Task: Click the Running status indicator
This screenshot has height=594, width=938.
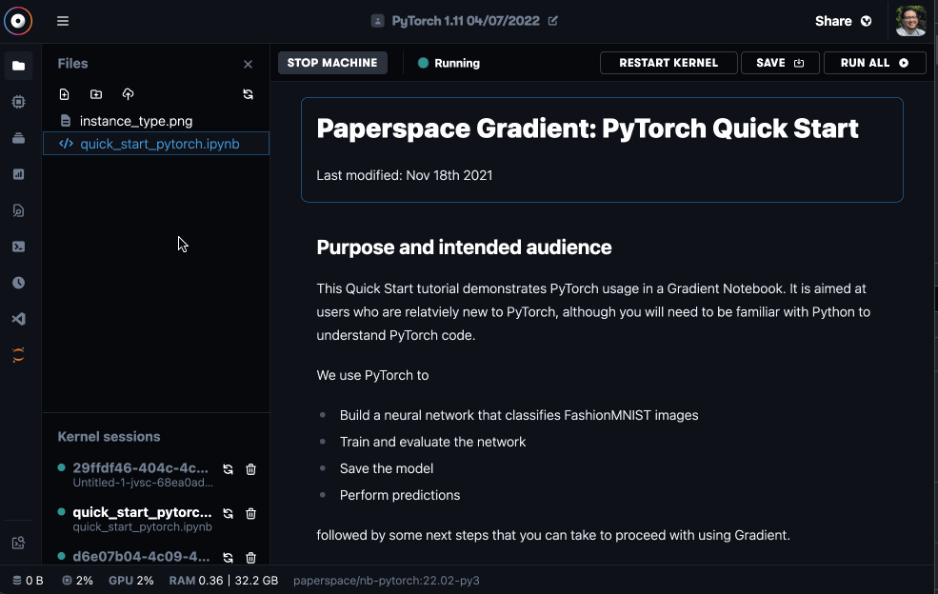Action: click(449, 63)
